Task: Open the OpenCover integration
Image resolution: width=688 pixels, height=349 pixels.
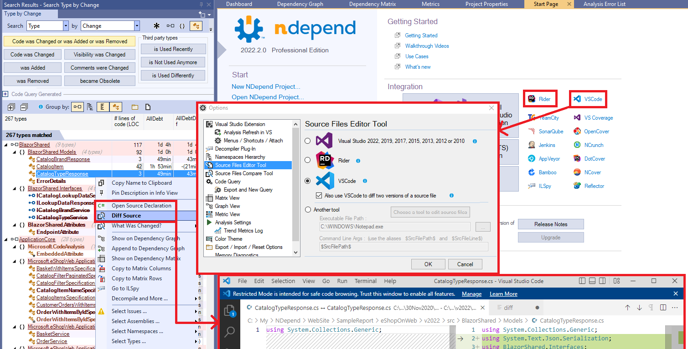Action: [591, 132]
